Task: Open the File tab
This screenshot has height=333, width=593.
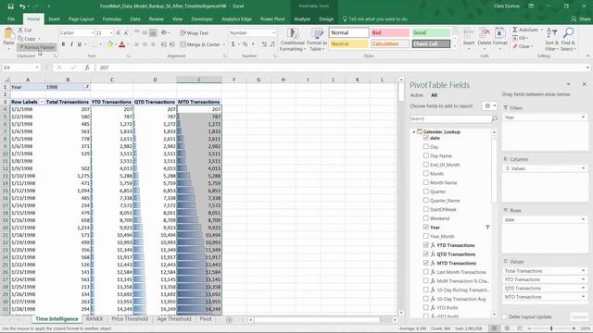Action: (11, 18)
